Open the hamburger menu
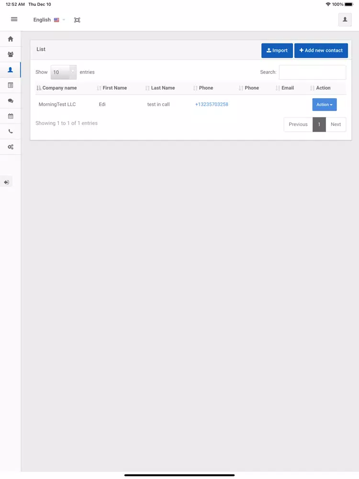359x479 pixels. (x=14, y=19)
